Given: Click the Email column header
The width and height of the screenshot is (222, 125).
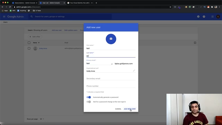Looking at the screenshot, I should coord(66,43).
